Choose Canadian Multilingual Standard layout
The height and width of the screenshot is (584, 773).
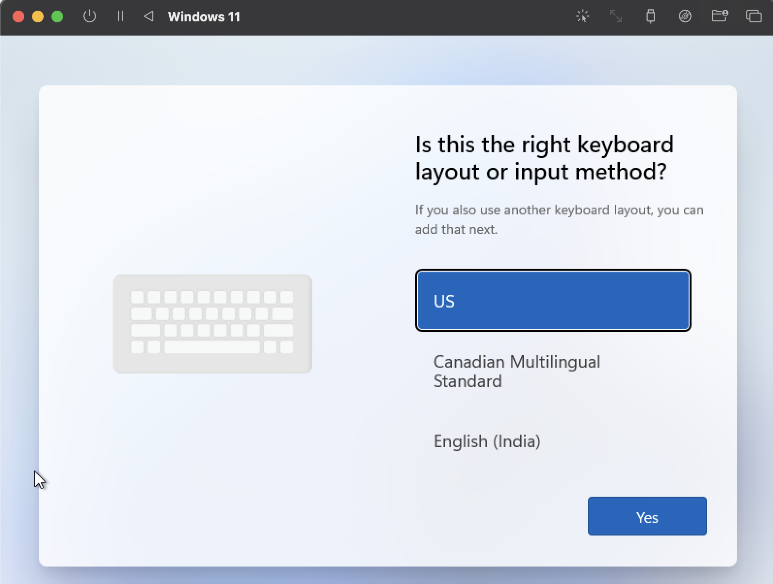[553, 372]
